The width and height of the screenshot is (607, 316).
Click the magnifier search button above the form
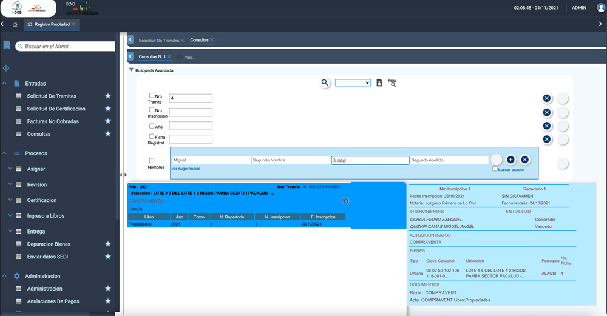point(325,82)
